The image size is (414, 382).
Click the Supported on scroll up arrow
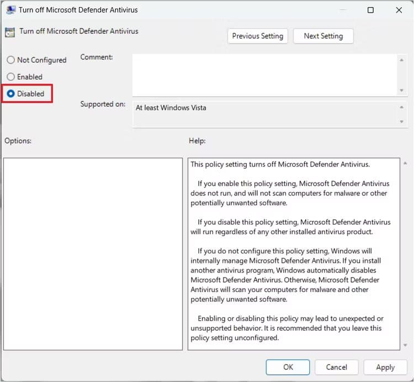pos(401,105)
